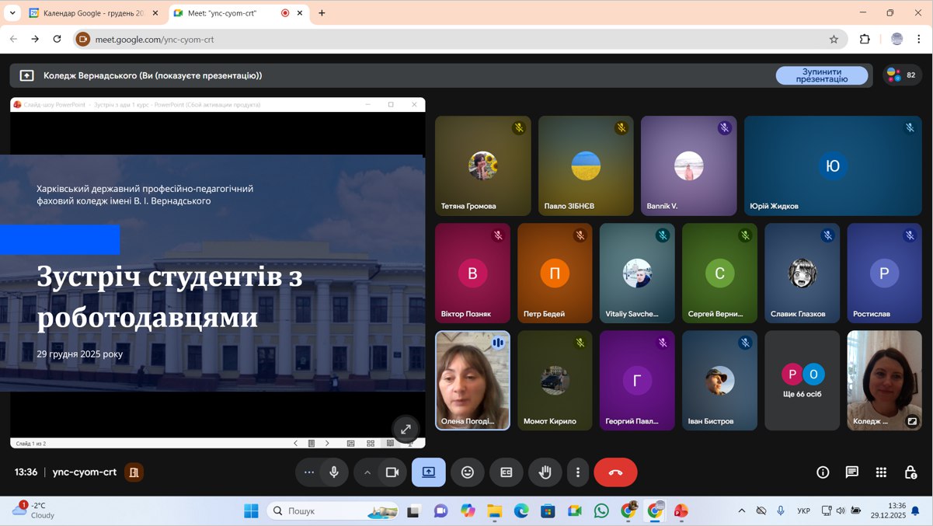
Task: Toggle the microphone on or off
Action: coord(334,472)
